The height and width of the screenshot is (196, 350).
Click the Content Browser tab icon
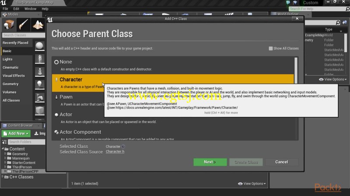pyautogui.click(x=4, y=125)
